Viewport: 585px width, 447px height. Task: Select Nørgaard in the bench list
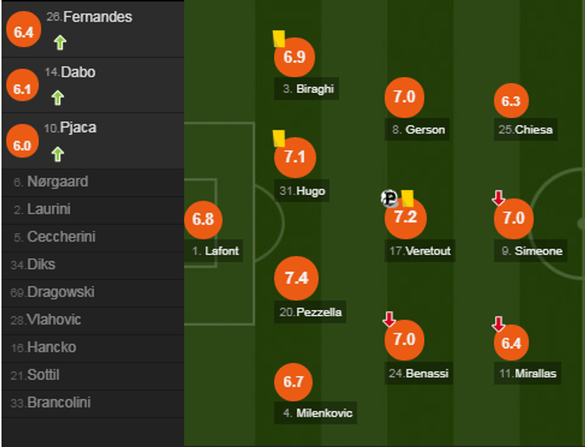pyautogui.click(x=57, y=182)
